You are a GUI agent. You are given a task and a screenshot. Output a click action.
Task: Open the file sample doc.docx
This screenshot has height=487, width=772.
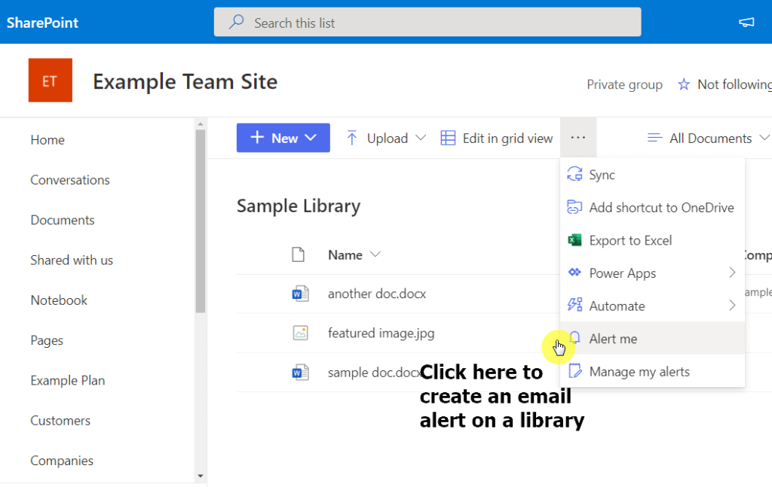[x=374, y=373]
